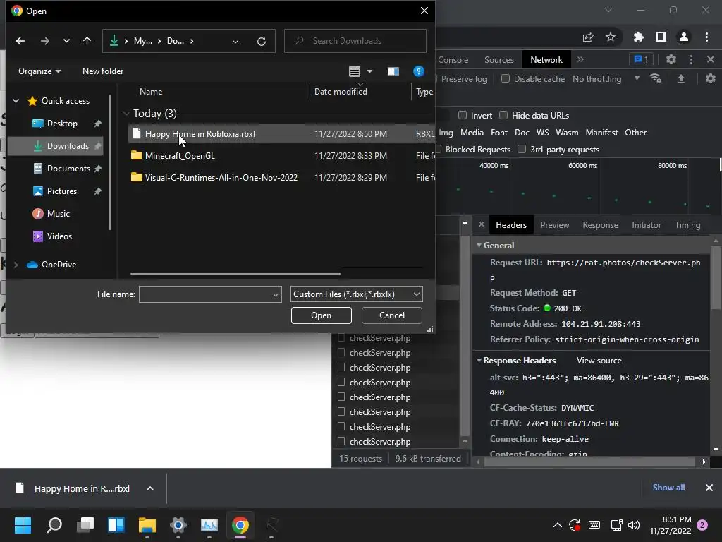
Task: Toggle 3rd-party requests checkbox
Action: tap(522, 149)
